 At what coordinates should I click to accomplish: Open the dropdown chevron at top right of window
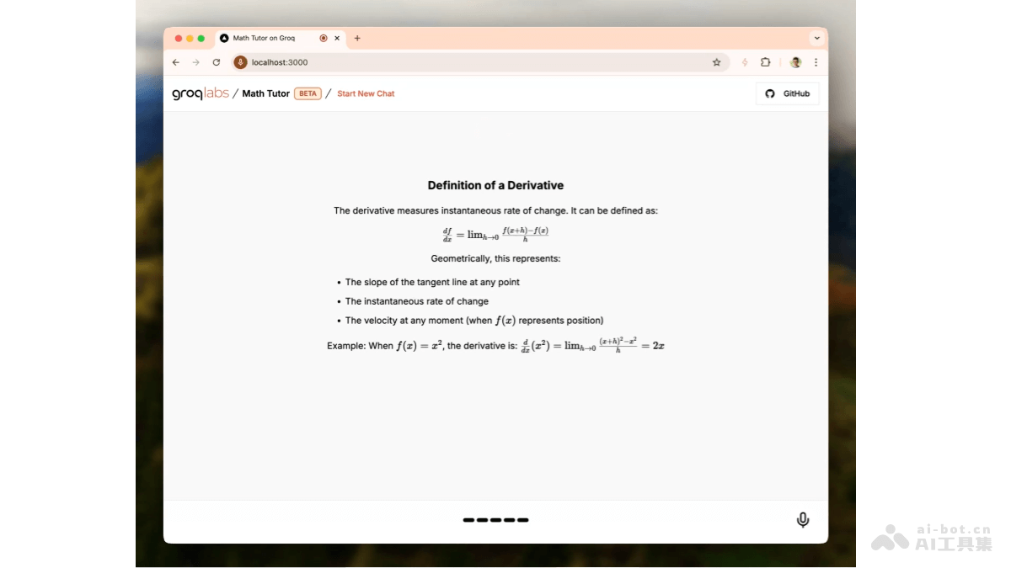[x=816, y=38]
